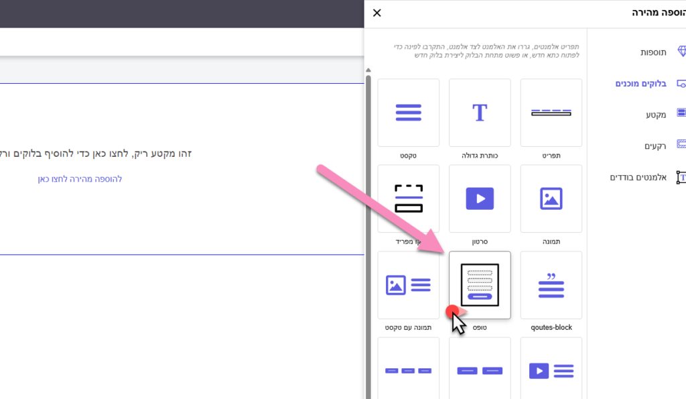Click the blocks list scrollbar thumb
This screenshot has height=399, width=686.
click(368, 237)
